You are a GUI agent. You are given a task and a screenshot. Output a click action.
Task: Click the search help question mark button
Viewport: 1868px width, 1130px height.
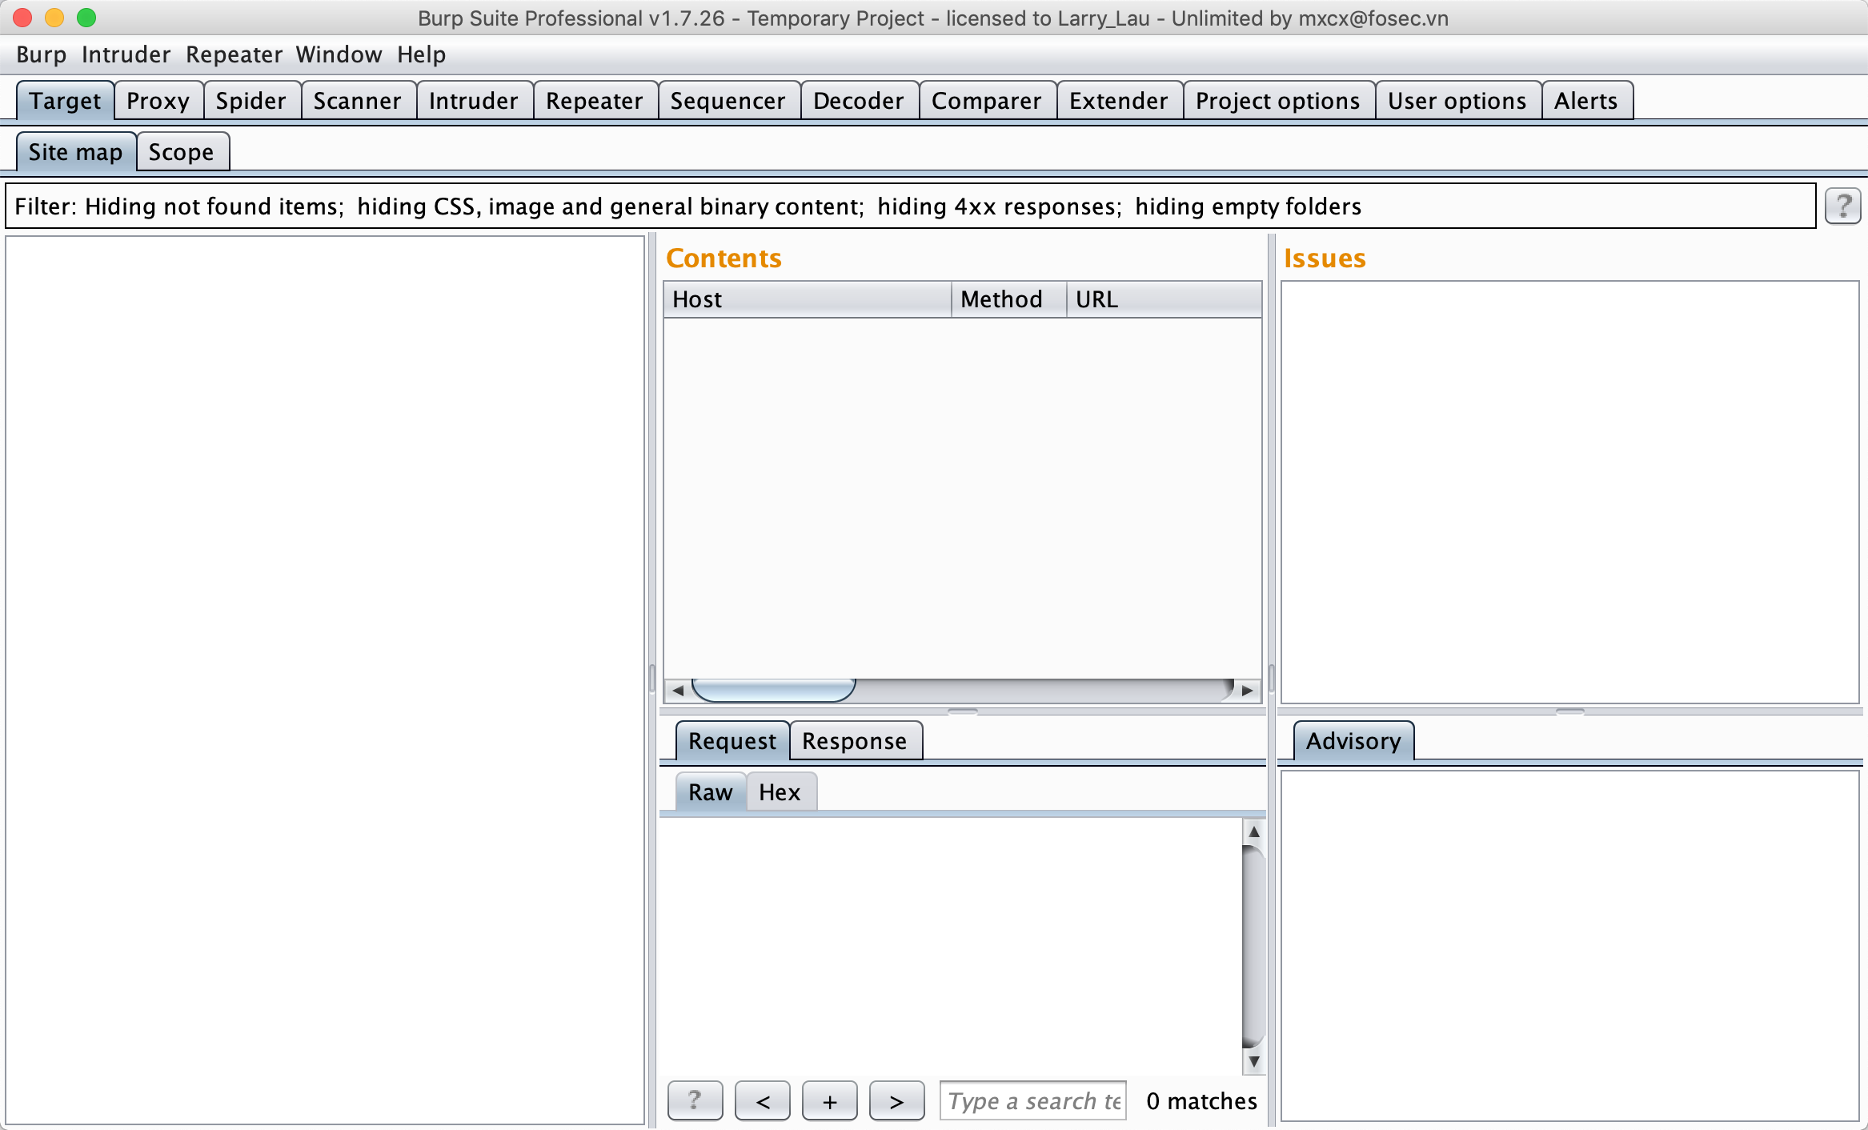point(694,1101)
